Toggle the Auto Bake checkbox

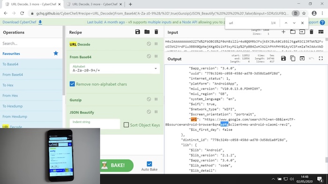coord(149,164)
